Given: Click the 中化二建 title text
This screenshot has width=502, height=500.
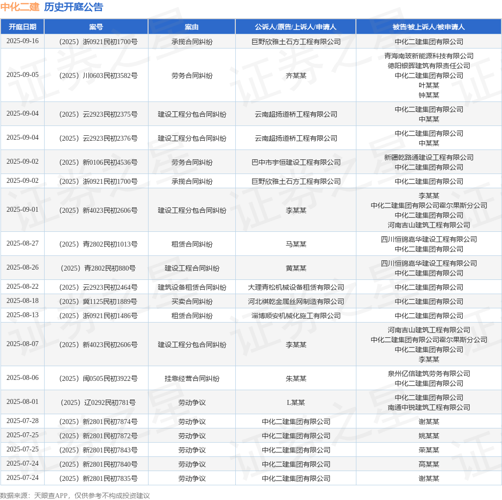Looking at the screenshot, I should click(x=20, y=7).
